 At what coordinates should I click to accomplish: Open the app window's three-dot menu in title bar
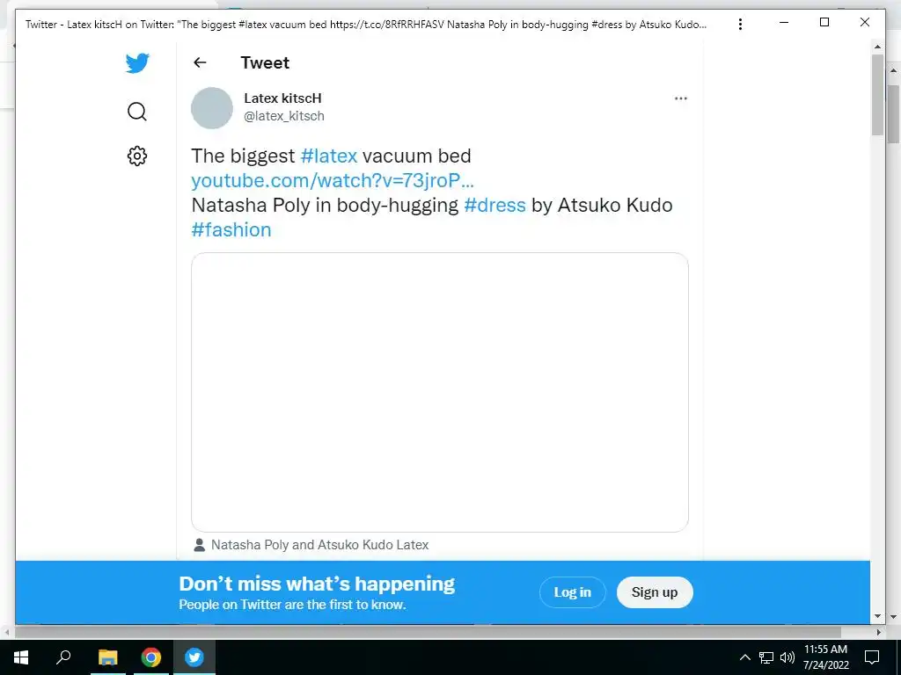pos(740,24)
